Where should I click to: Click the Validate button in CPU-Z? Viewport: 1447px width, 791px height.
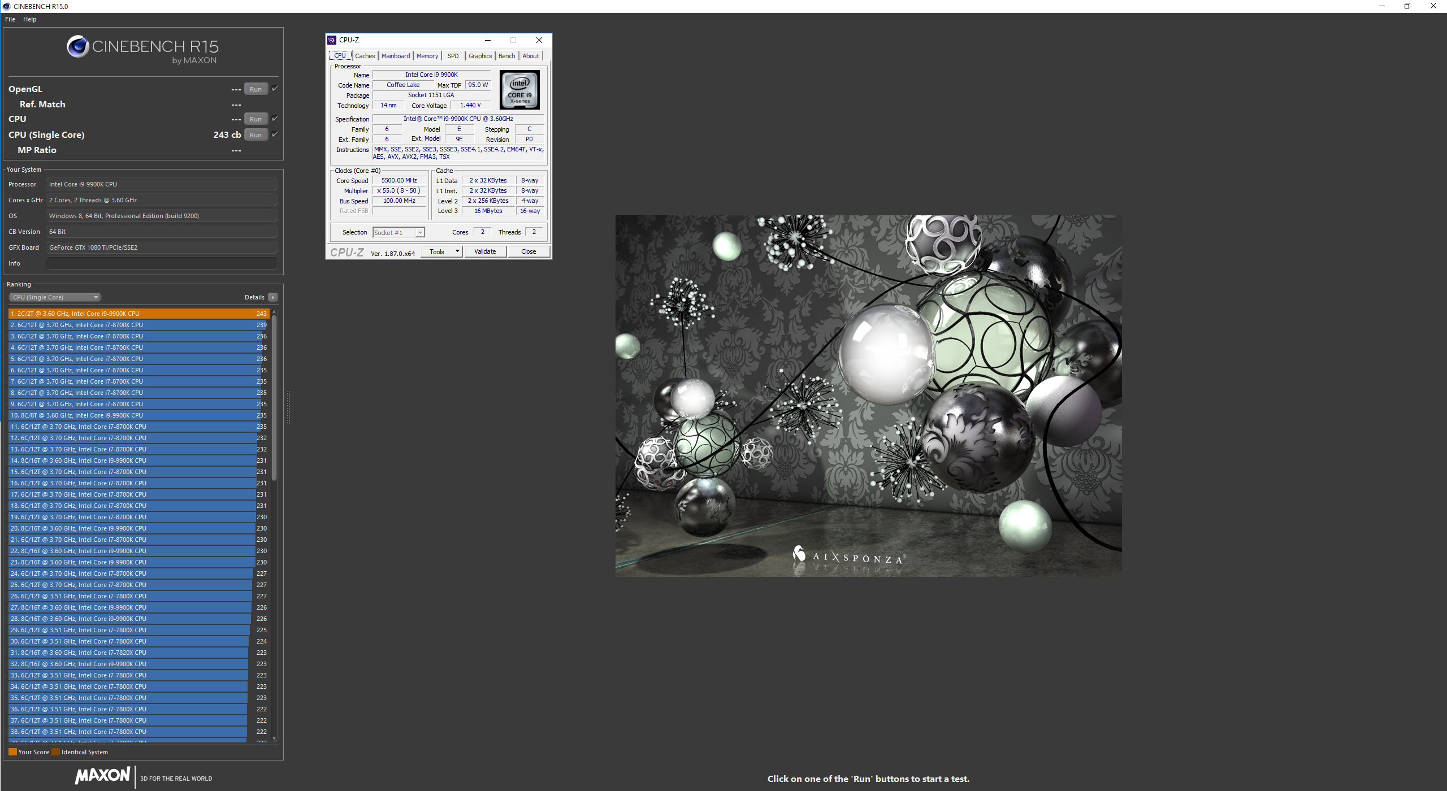coord(485,251)
